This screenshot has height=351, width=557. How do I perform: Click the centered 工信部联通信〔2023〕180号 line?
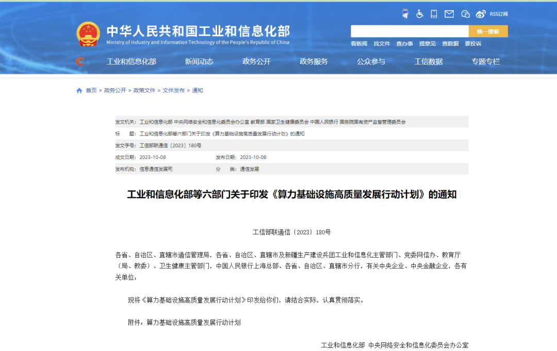coord(291,232)
